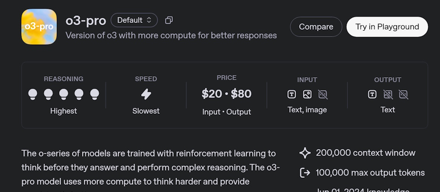Image resolution: width=440 pixels, height=192 pixels.
Task: Click the disabled audio output icon
Action: 403,95
